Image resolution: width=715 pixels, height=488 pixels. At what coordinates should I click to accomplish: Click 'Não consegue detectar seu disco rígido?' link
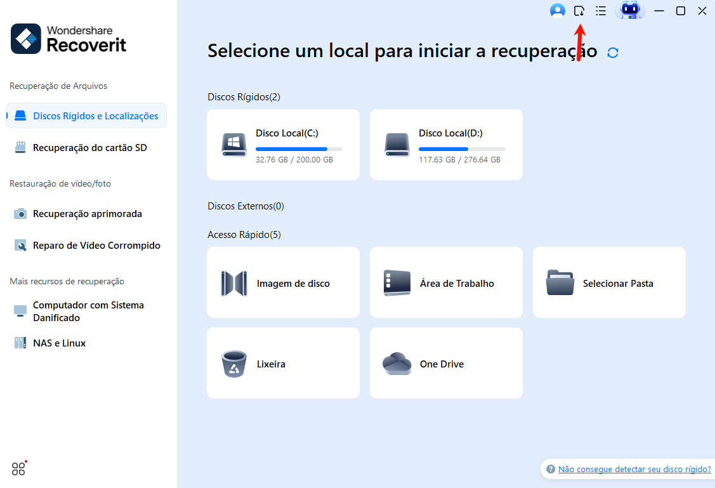634,469
